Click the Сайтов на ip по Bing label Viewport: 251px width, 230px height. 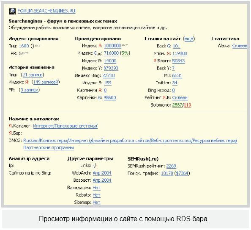coord(30,173)
